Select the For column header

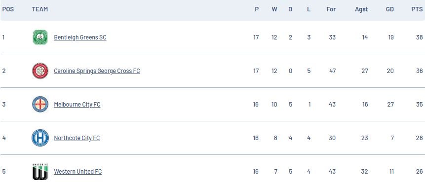pyautogui.click(x=331, y=9)
